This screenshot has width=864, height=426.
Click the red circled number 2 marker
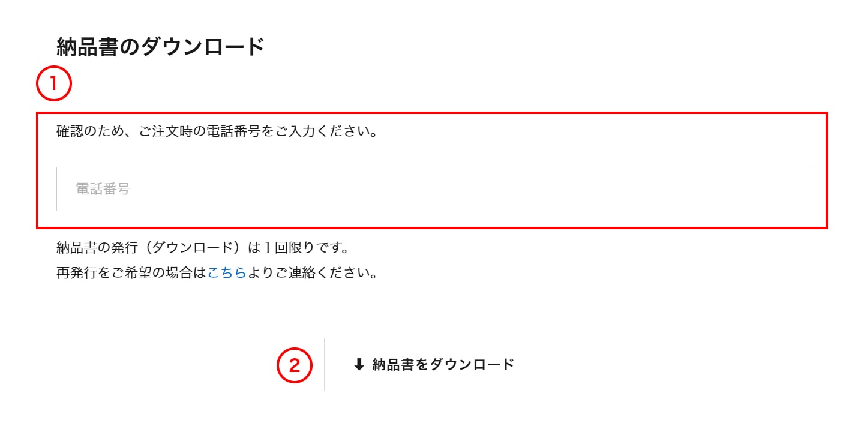point(295,365)
